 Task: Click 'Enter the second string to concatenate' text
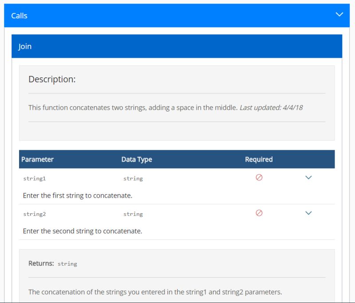click(x=83, y=231)
